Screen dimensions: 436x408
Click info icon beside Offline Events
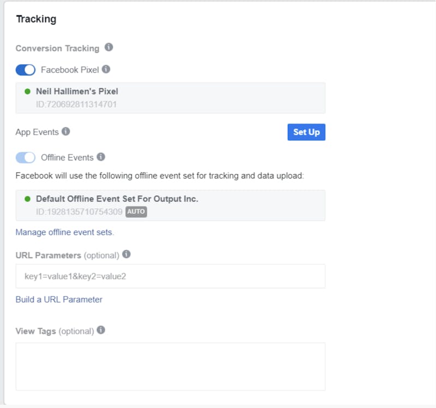coord(101,157)
